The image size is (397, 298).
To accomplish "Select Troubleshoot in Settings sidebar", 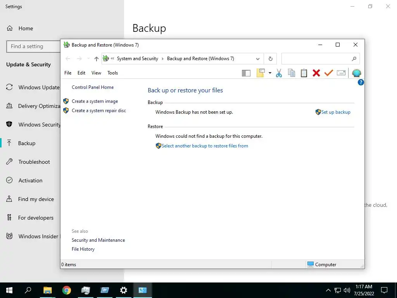I will coord(34,162).
